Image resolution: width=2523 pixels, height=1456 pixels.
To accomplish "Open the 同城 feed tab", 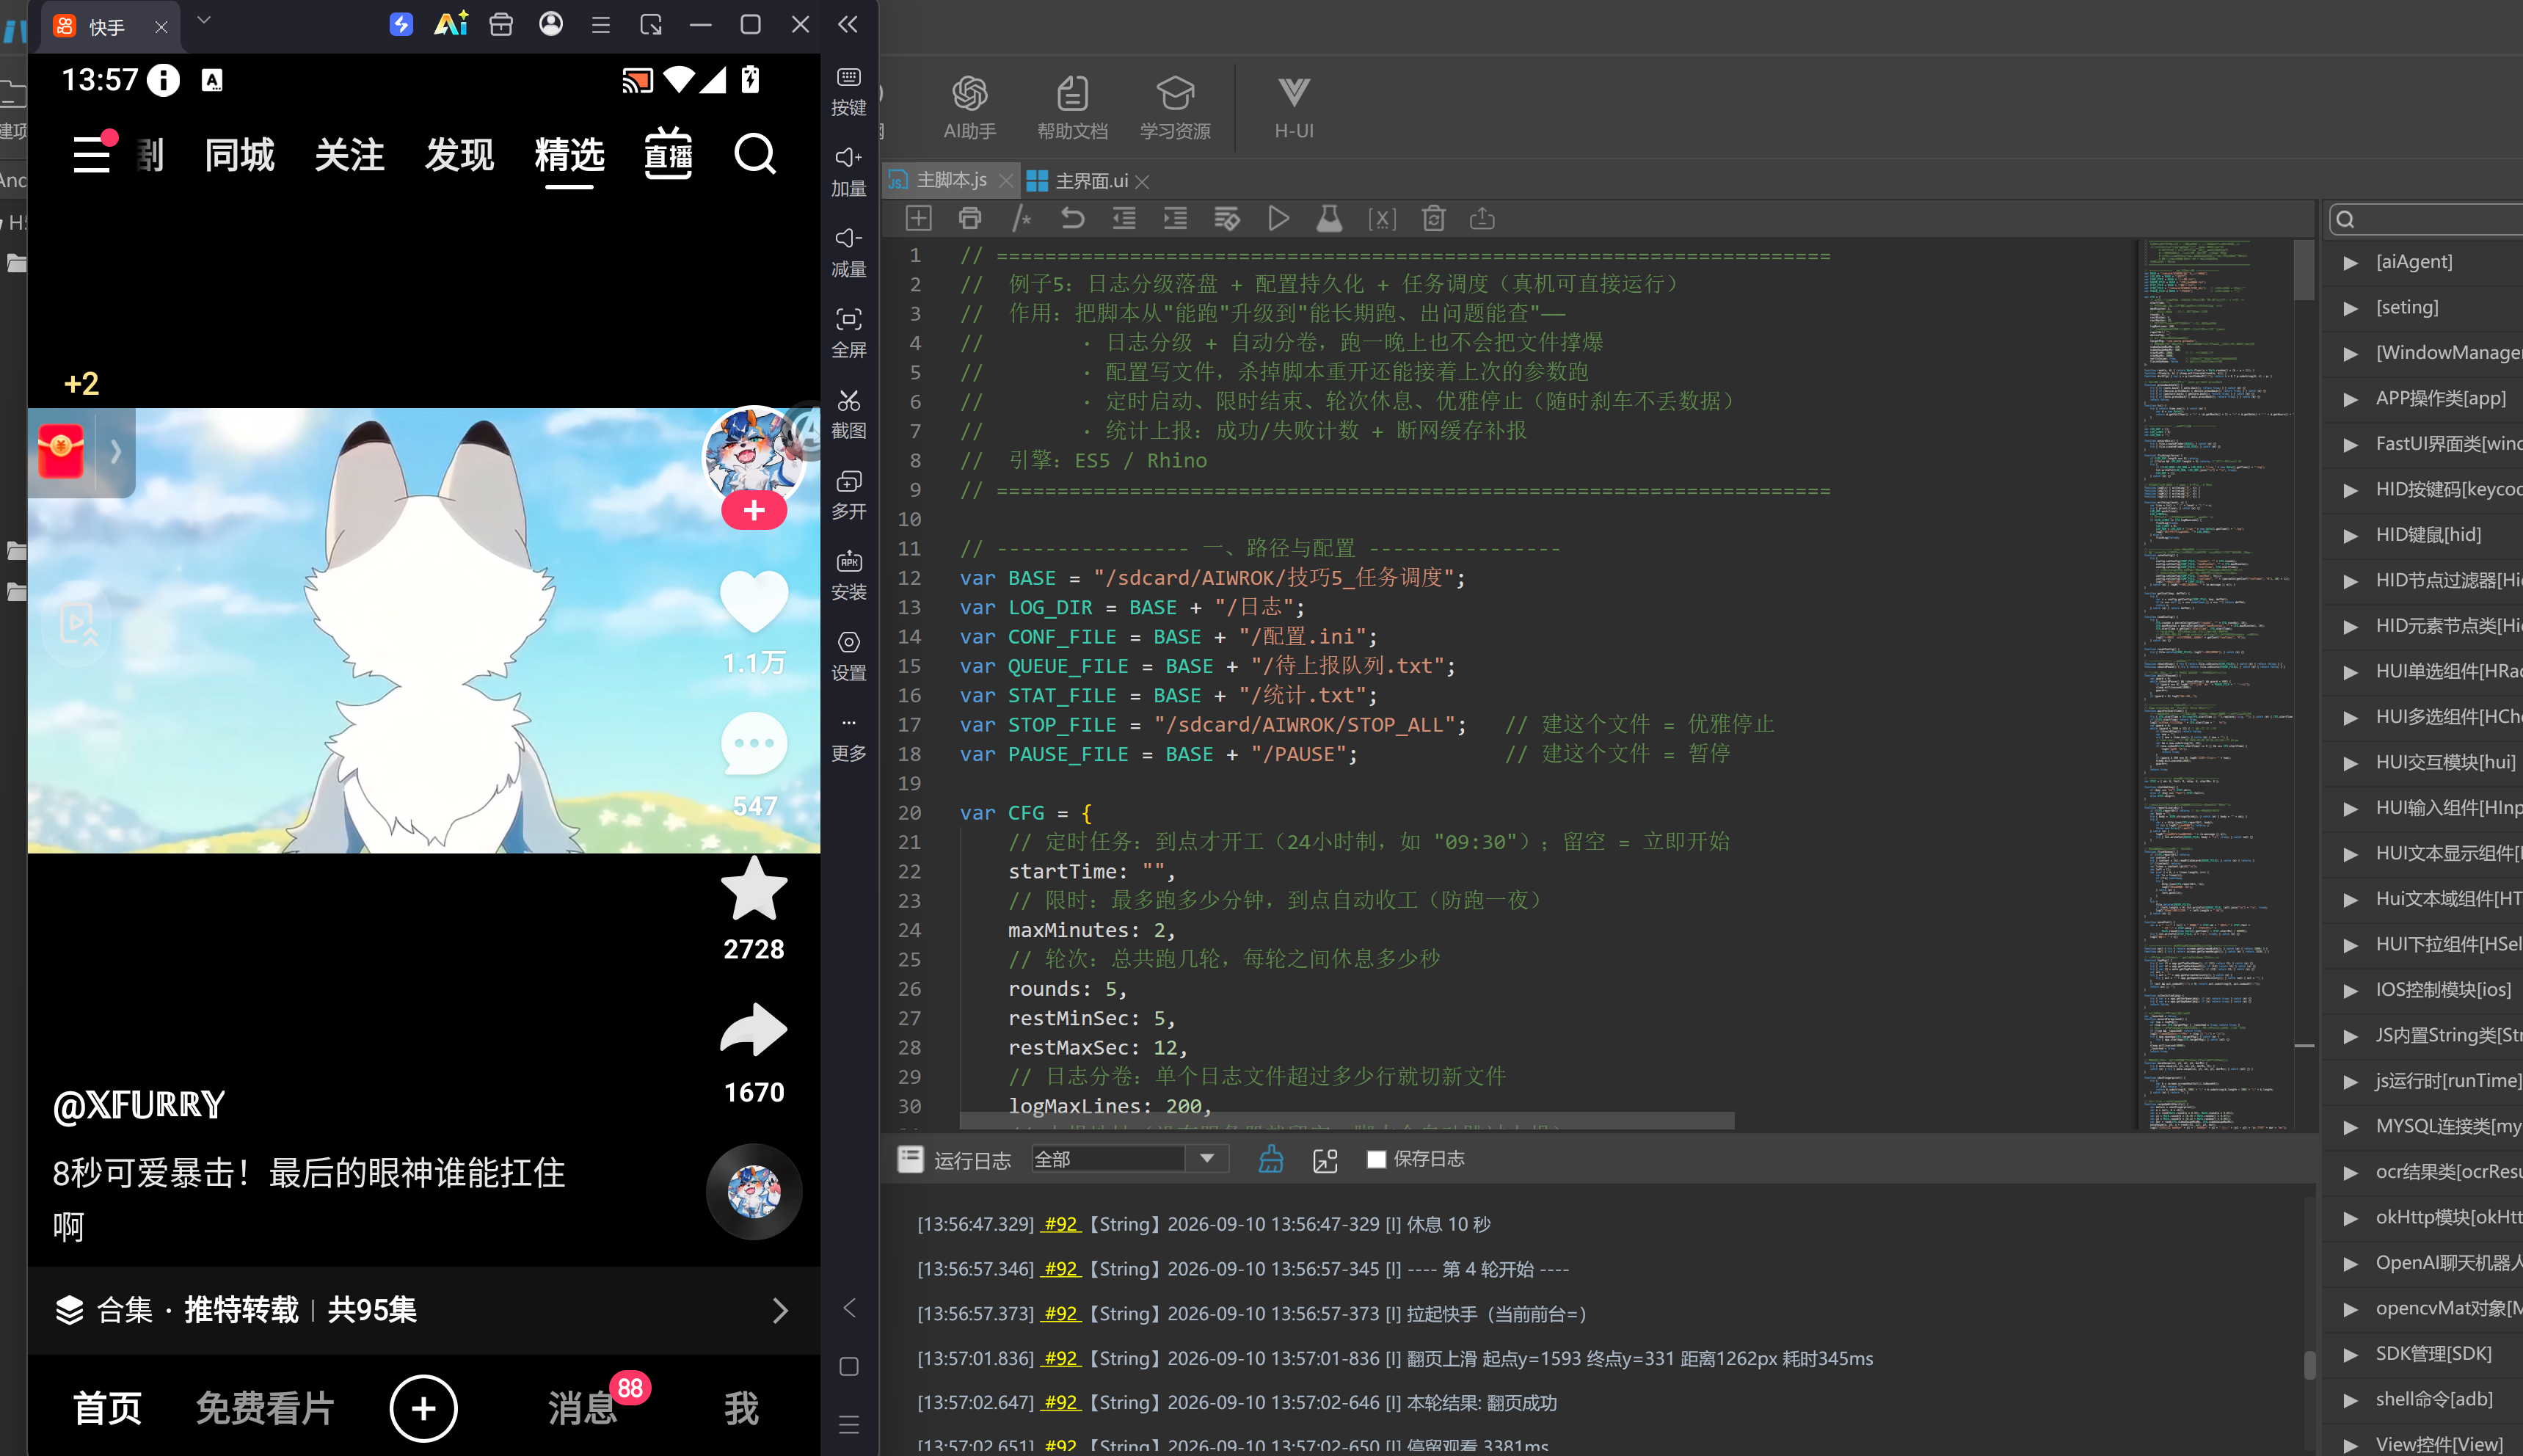I will click(x=239, y=155).
